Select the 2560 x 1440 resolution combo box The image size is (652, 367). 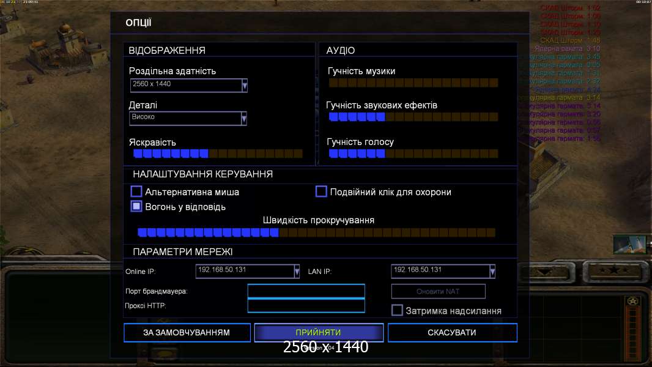(x=189, y=85)
